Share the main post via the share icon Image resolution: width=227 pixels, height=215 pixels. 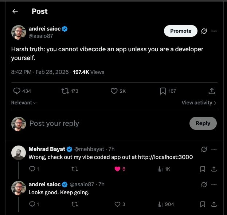pyautogui.click(x=212, y=91)
